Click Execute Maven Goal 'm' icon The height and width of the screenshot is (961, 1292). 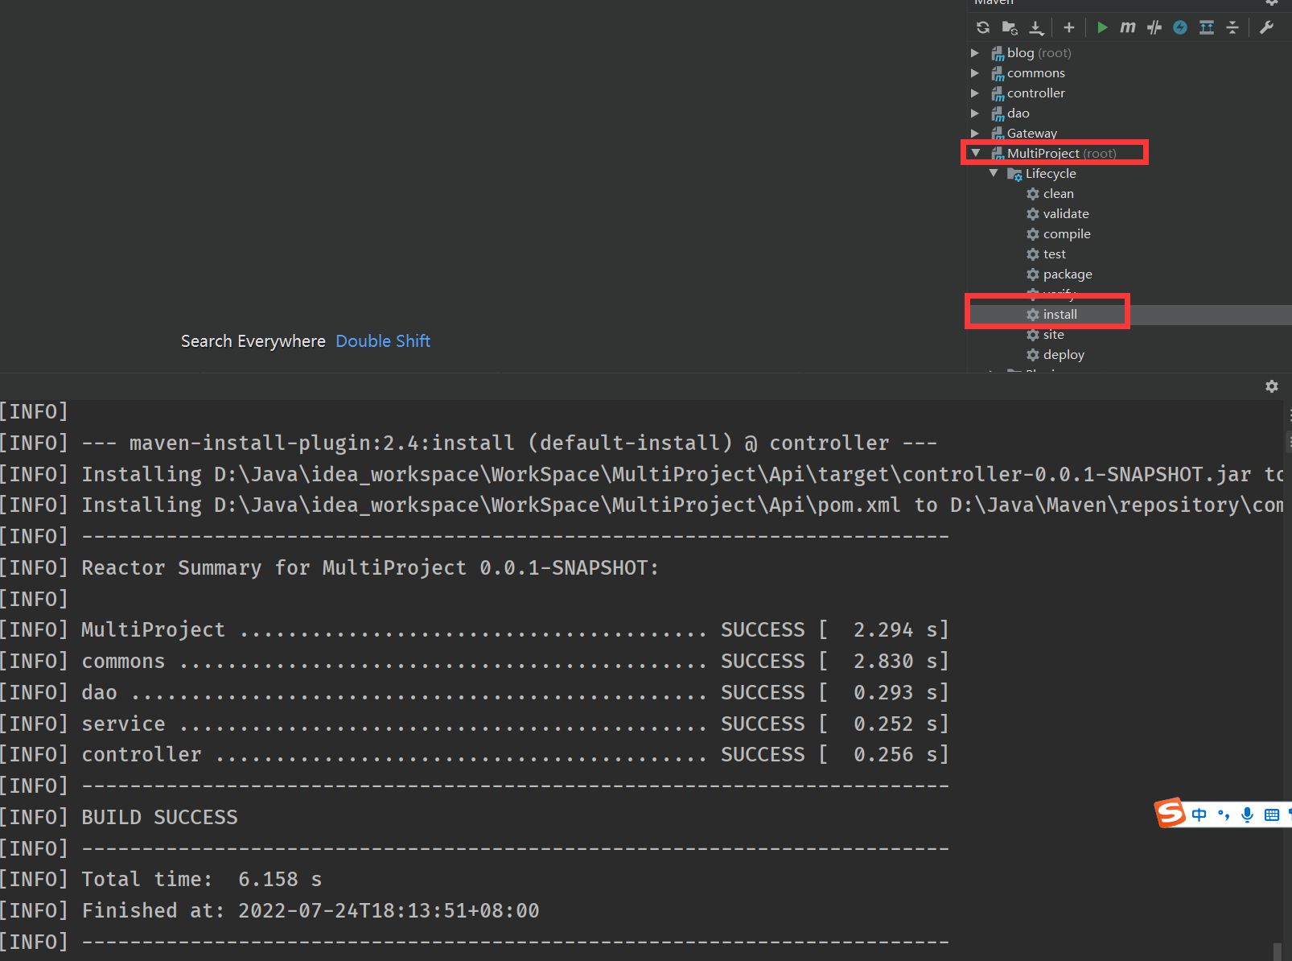[x=1128, y=27]
